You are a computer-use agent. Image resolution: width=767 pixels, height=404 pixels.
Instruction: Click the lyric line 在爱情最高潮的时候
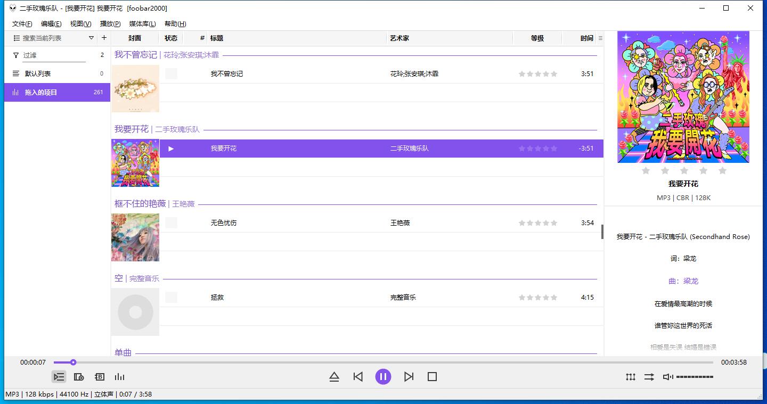coord(683,304)
